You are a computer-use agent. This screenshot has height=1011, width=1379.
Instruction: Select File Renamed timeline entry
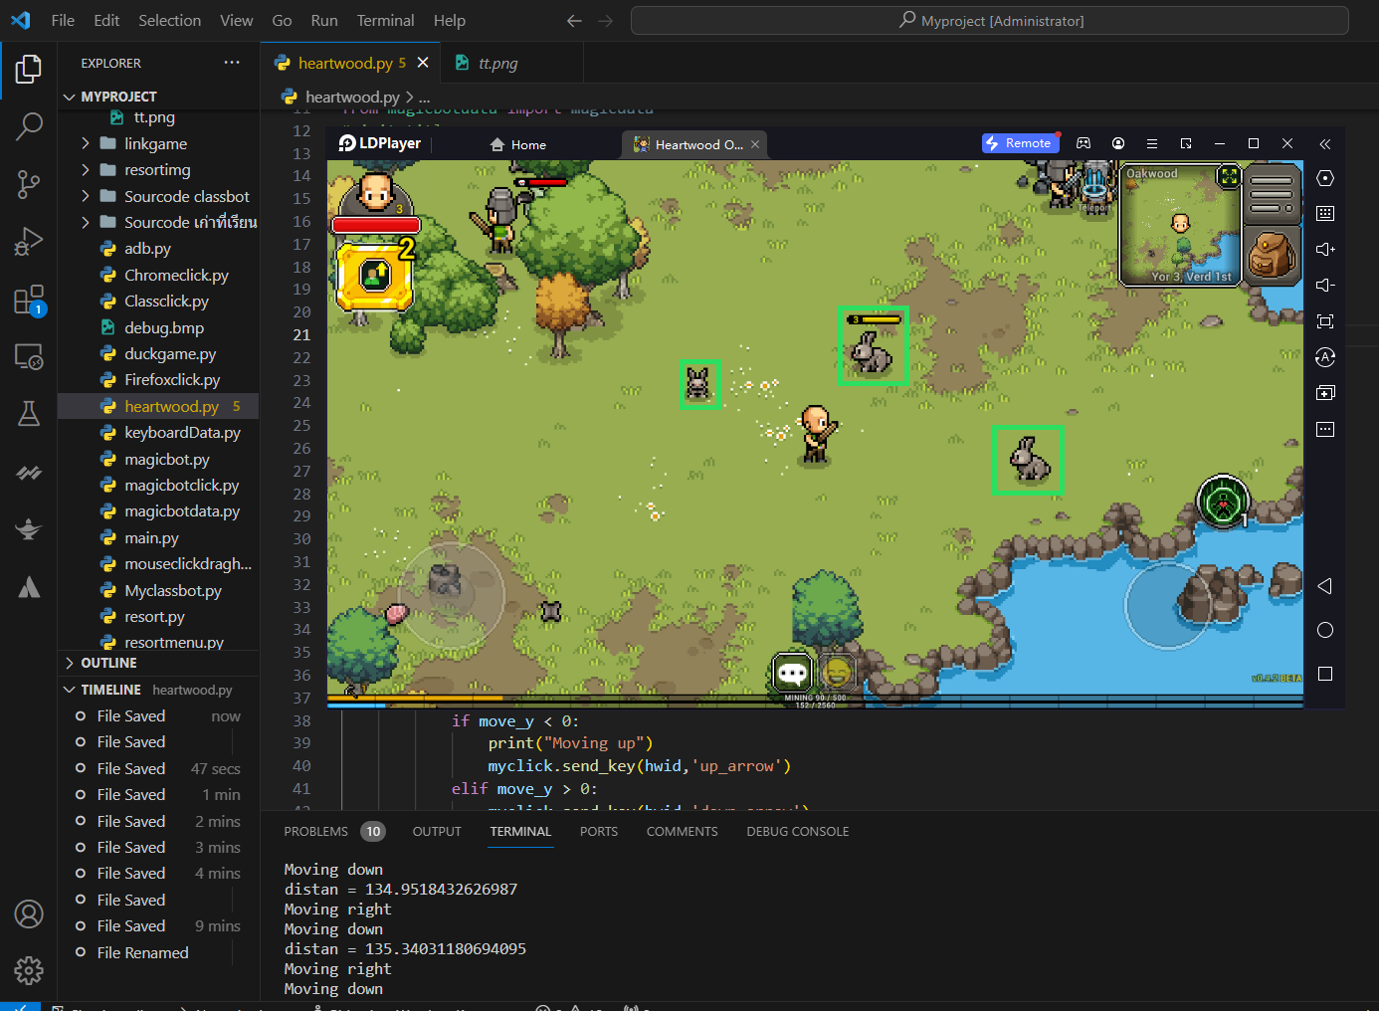pyautogui.click(x=143, y=952)
